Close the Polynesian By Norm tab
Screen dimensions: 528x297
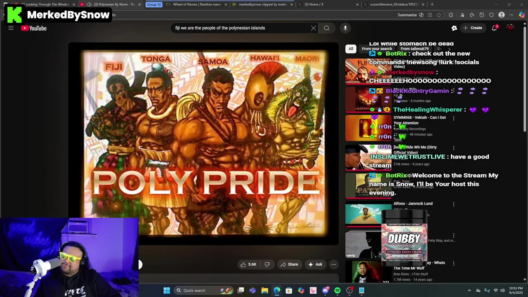(x=139, y=5)
